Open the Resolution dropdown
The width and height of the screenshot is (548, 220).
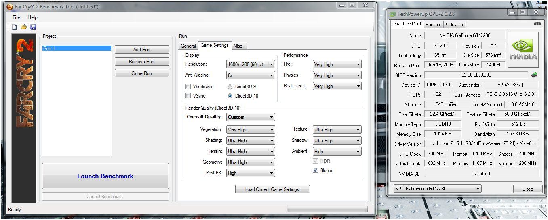(x=251, y=64)
